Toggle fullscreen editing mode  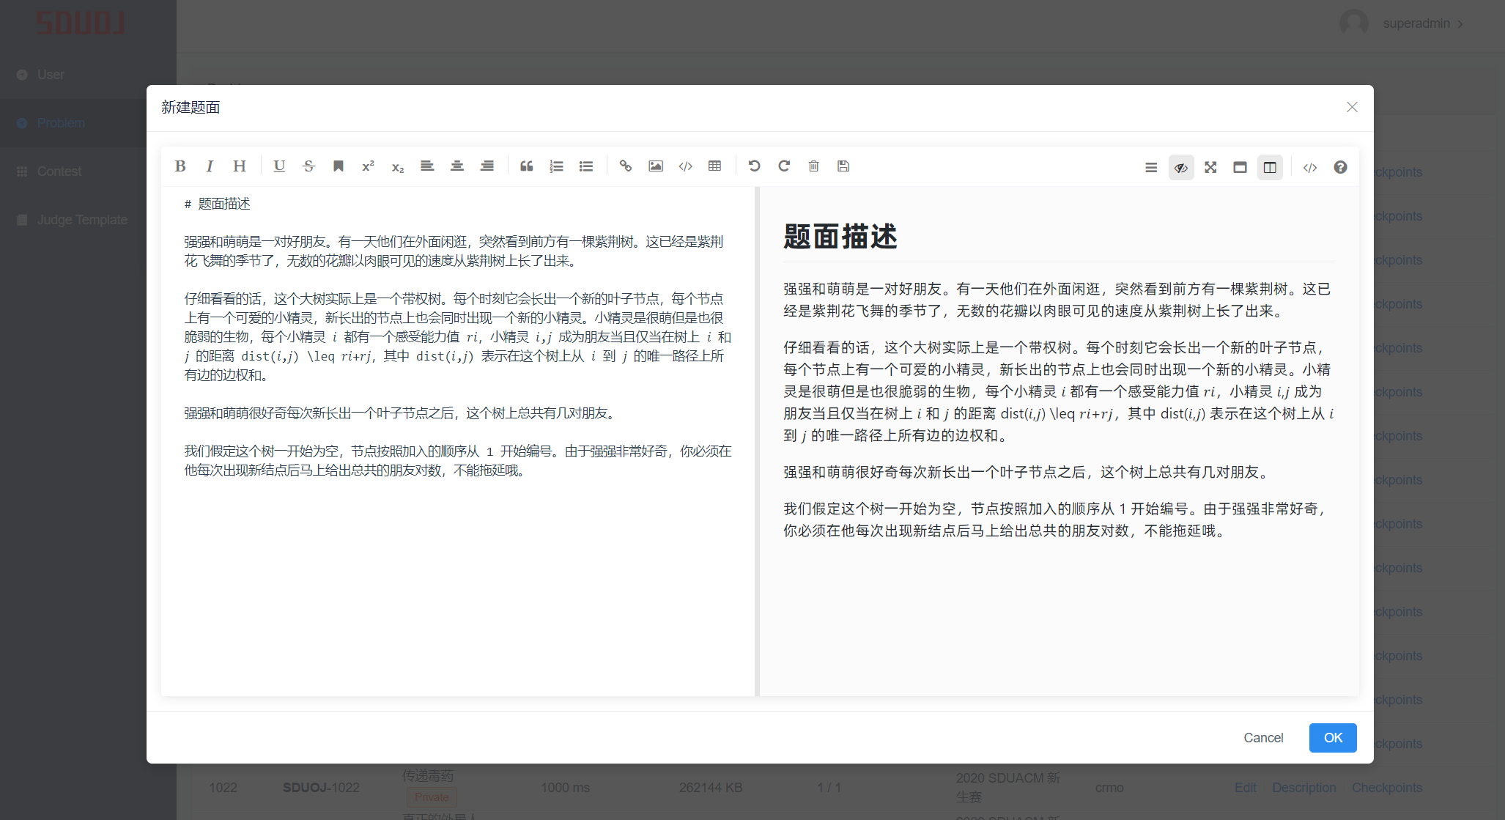pos(1210,168)
